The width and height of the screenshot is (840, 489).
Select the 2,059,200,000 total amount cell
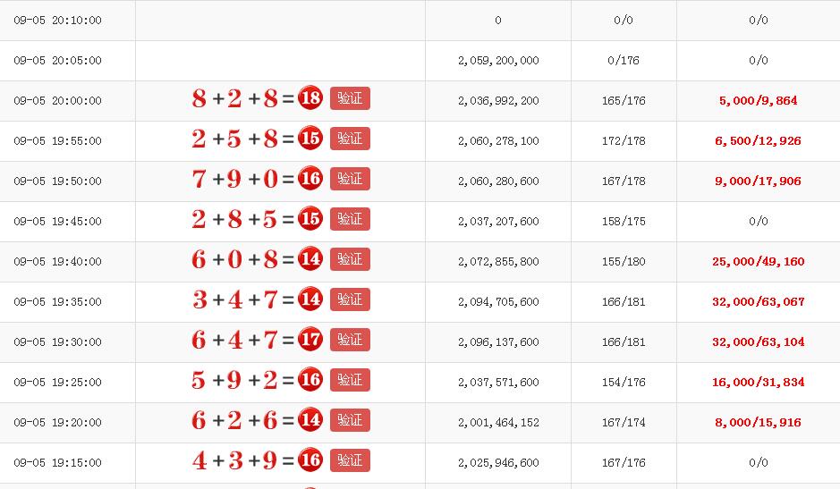(x=498, y=61)
